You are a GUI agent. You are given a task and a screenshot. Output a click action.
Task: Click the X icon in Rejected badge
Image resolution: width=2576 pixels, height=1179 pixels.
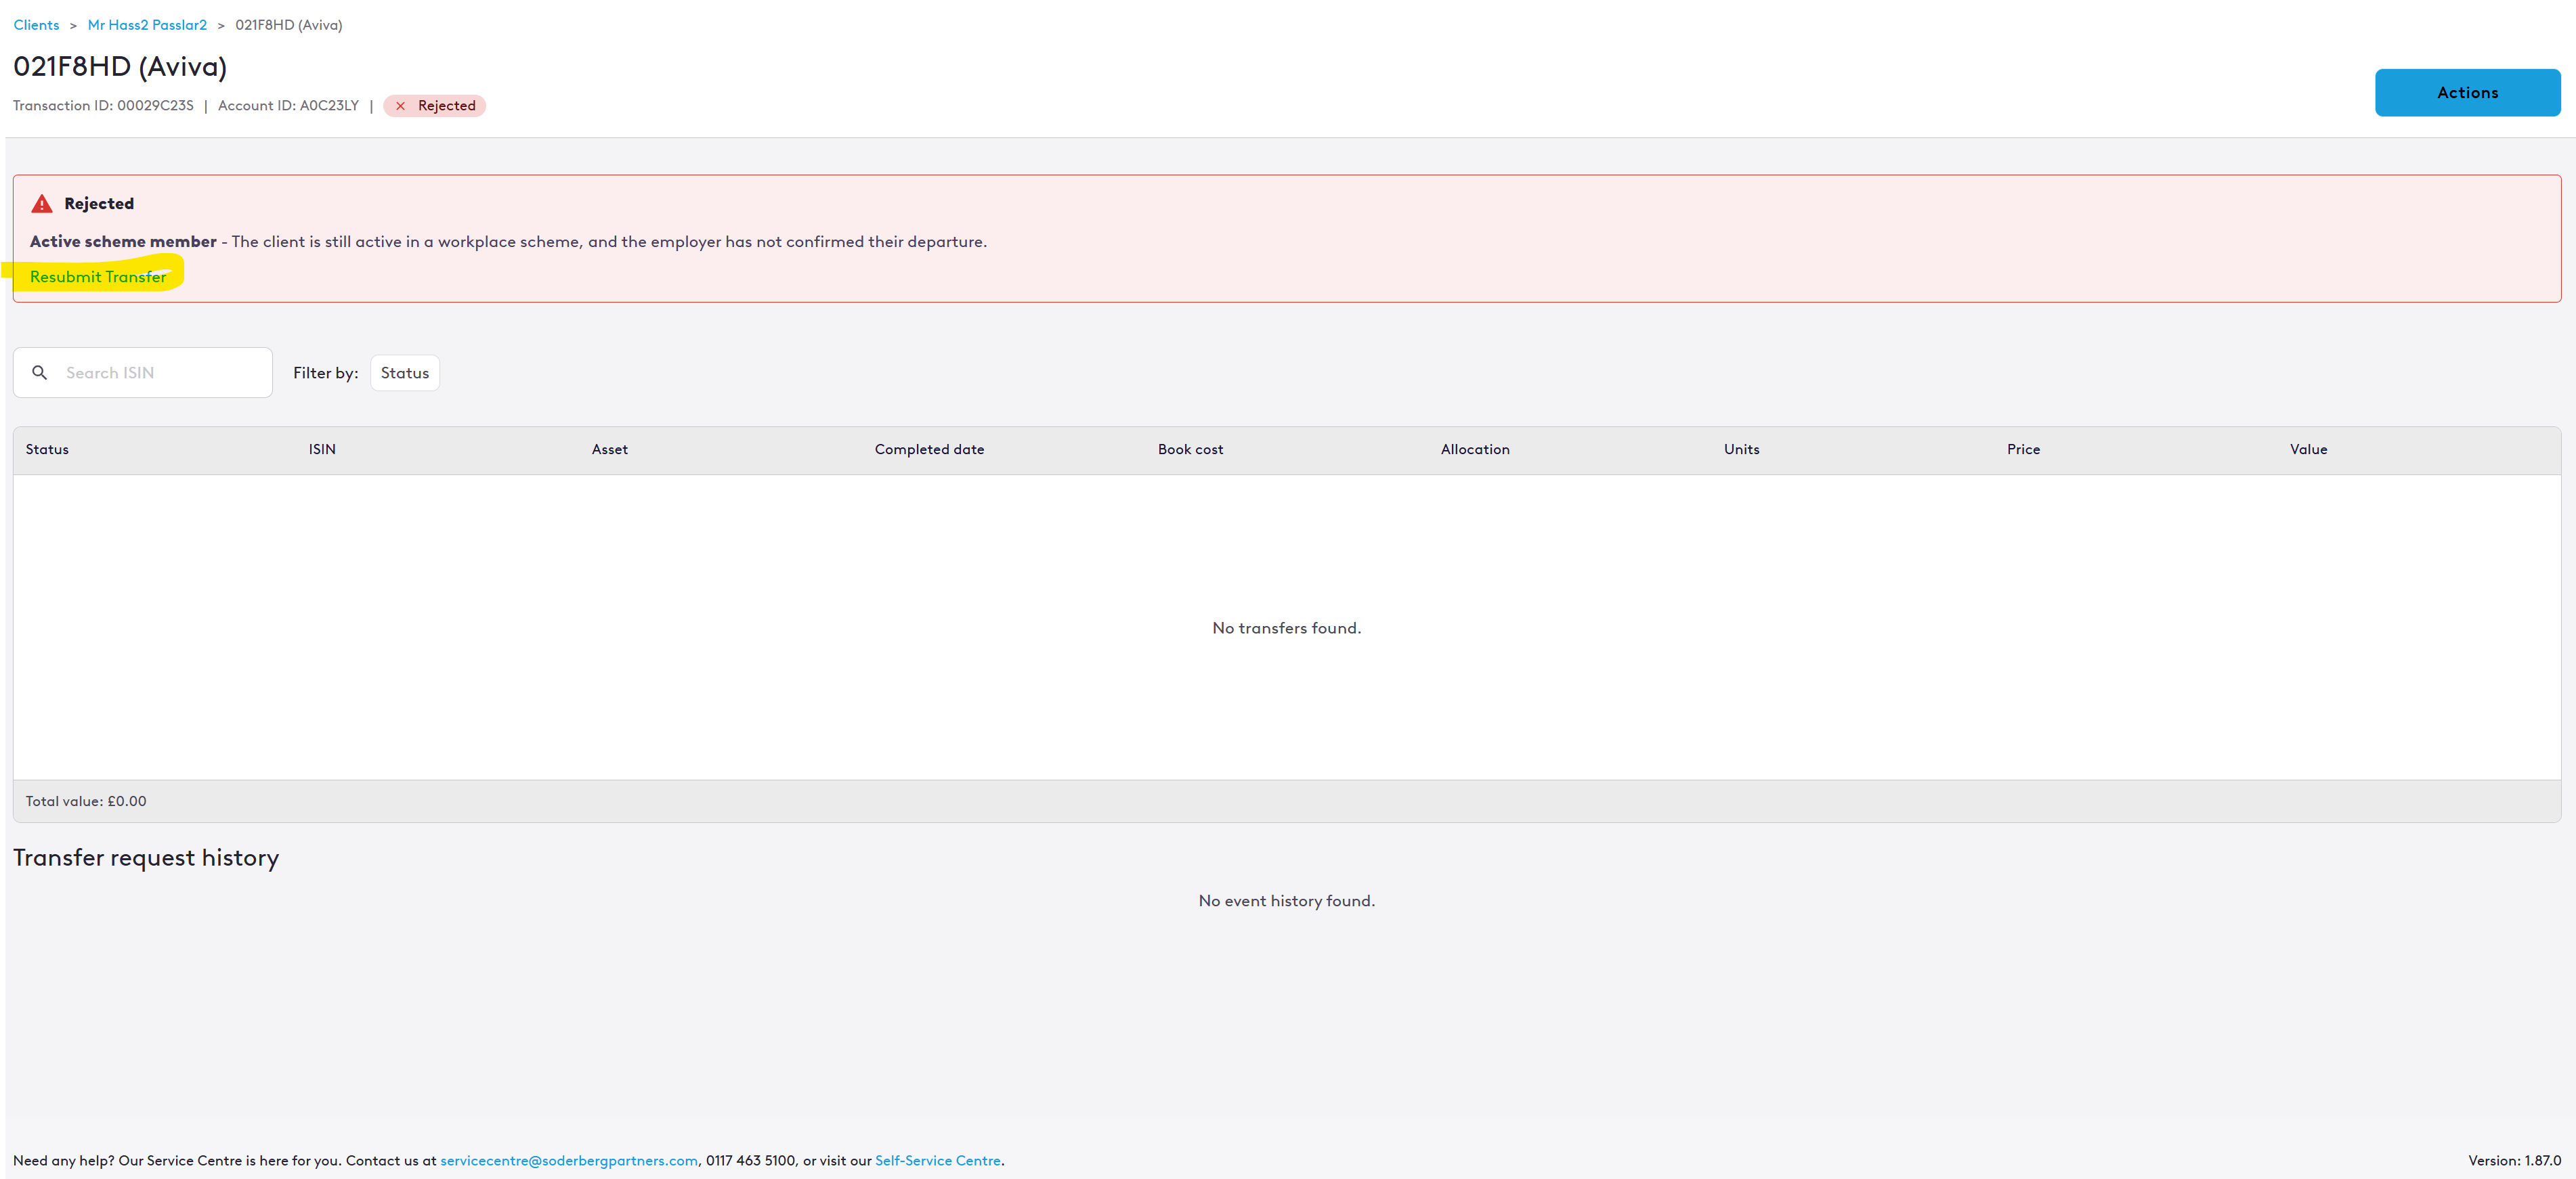(400, 106)
